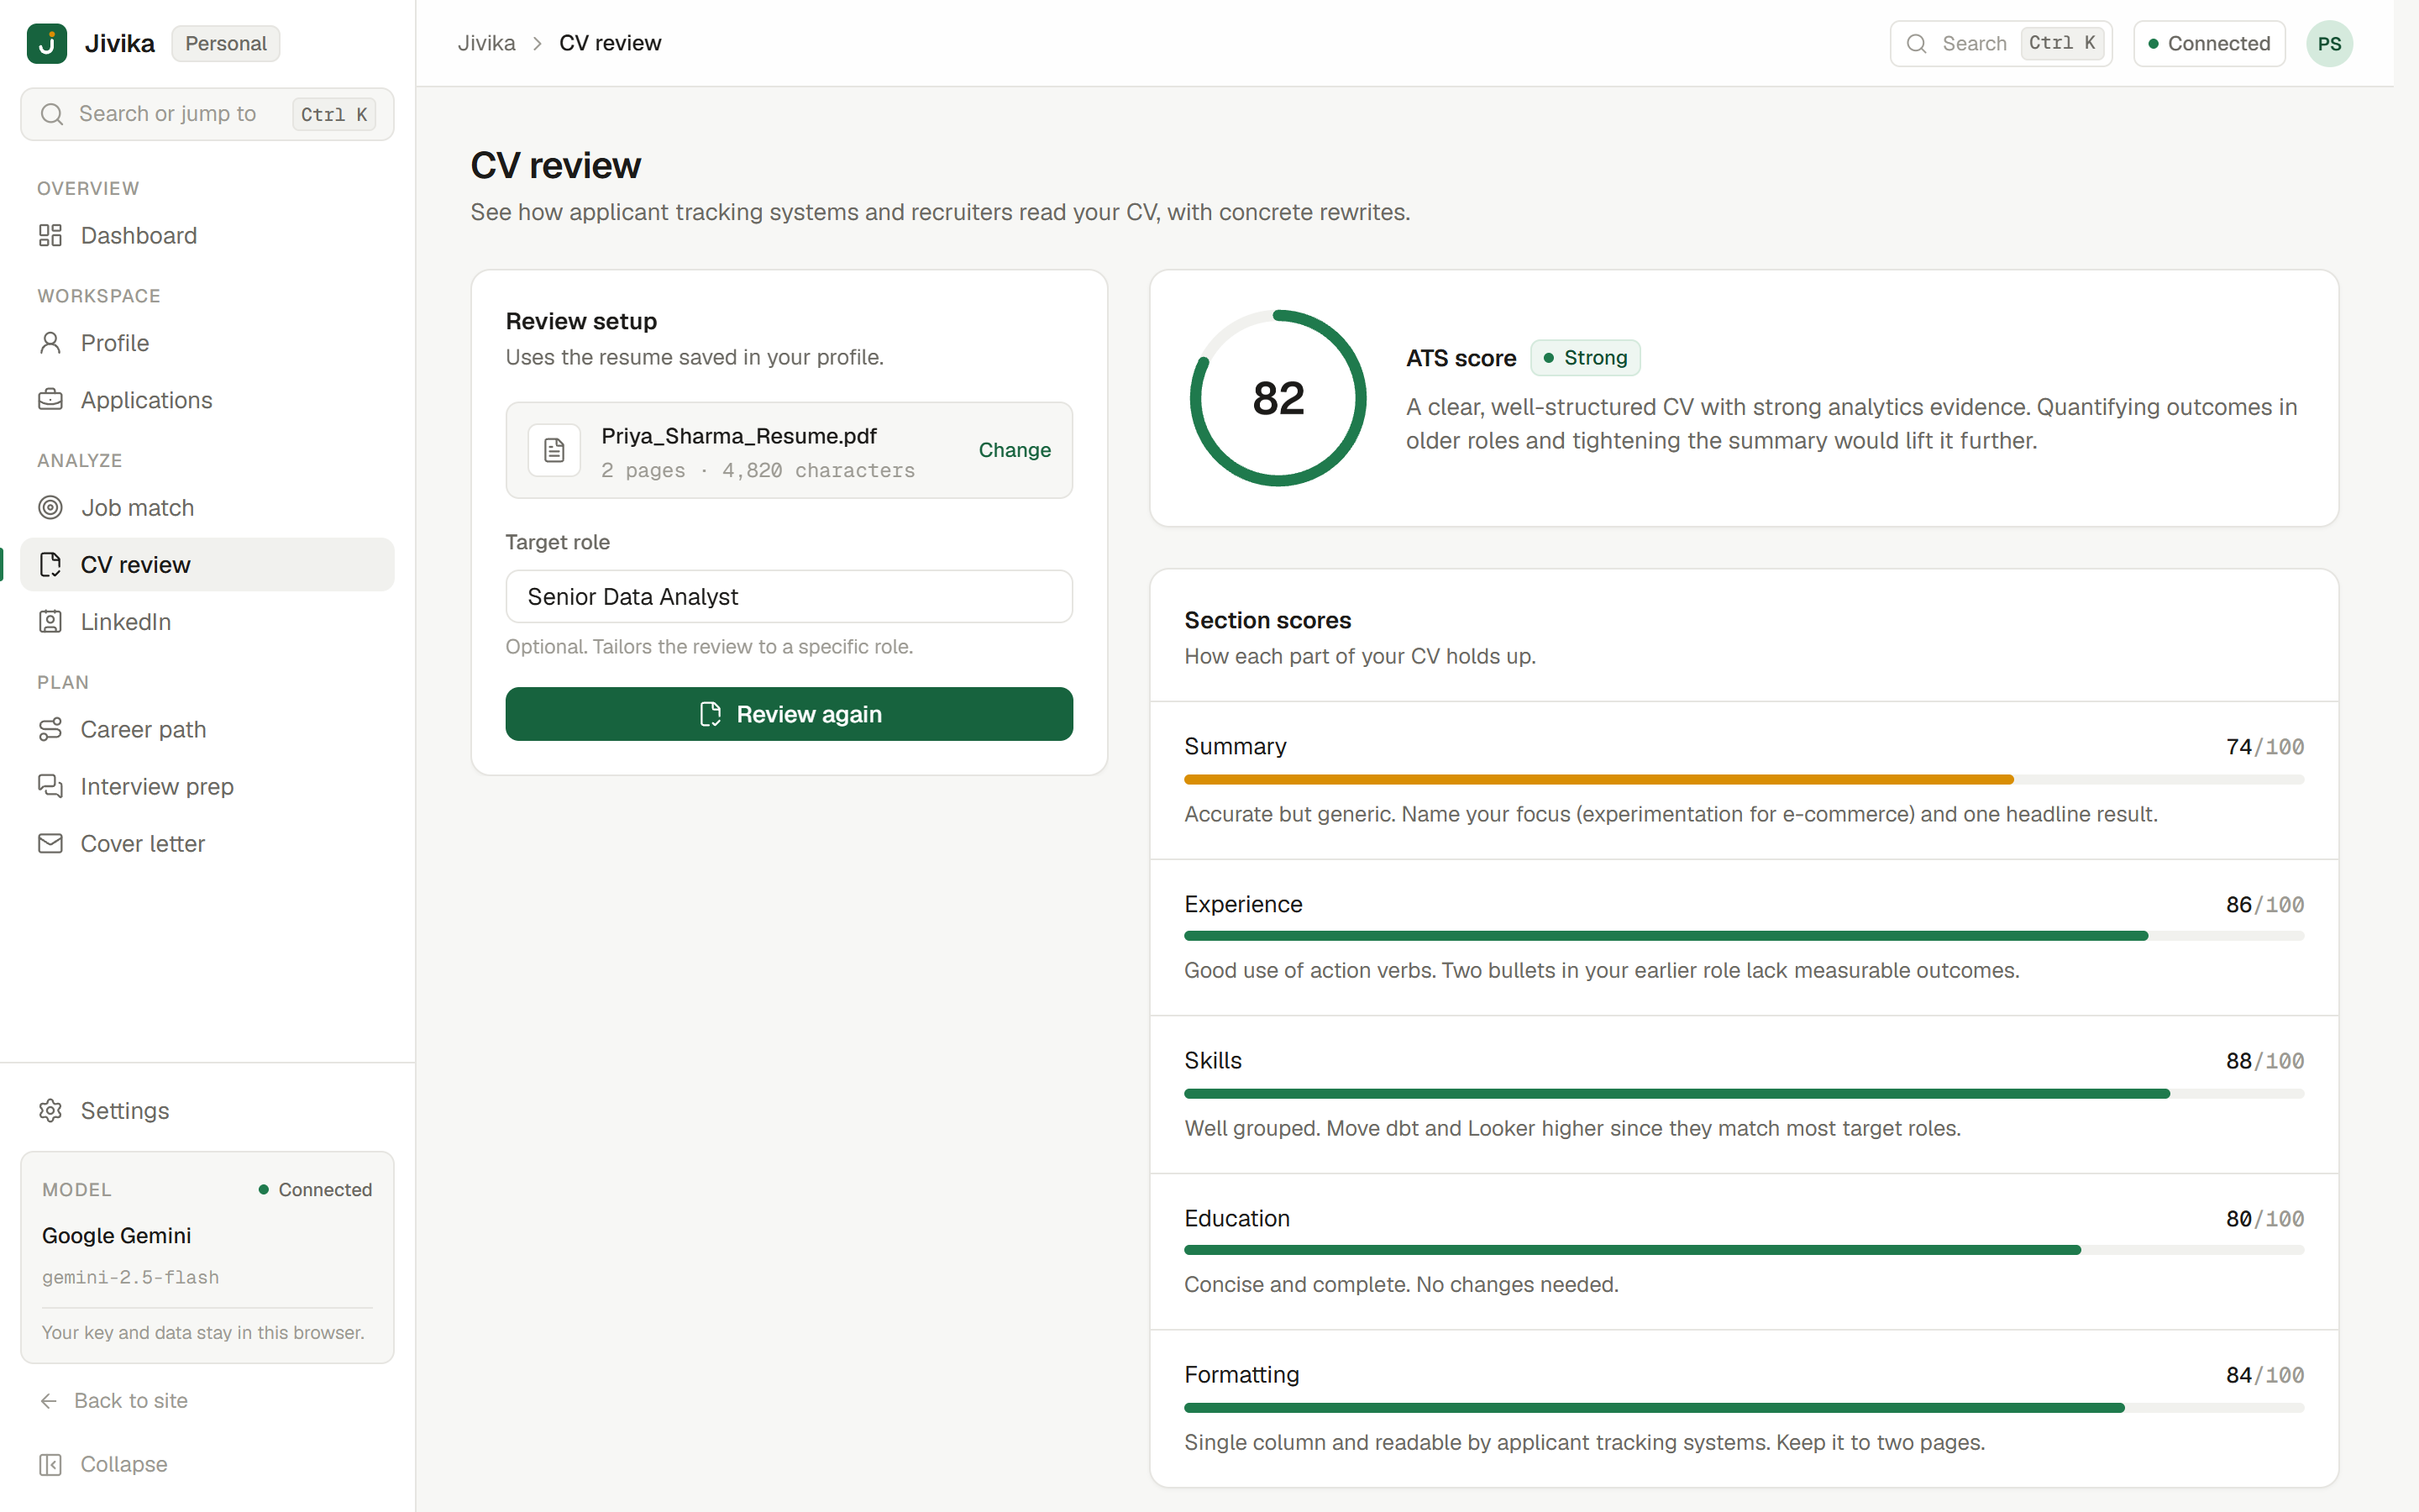Click the 88/100 Skills score
The image size is (2419, 1512).
click(x=2264, y=1060)
